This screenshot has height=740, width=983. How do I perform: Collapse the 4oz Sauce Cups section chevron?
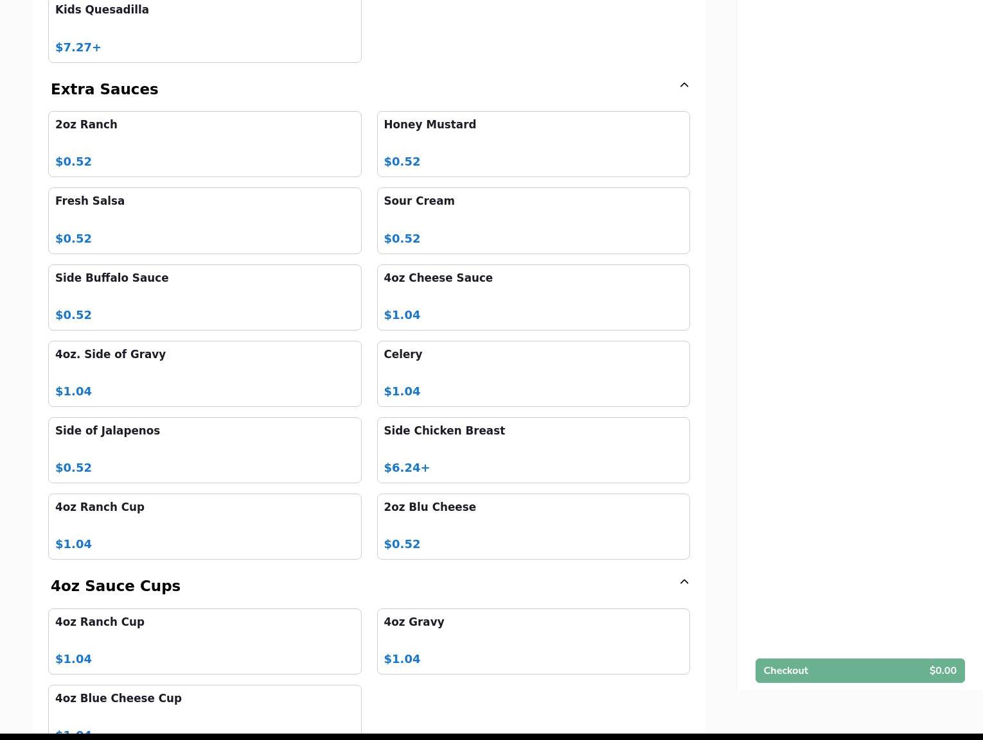[684, 582]
